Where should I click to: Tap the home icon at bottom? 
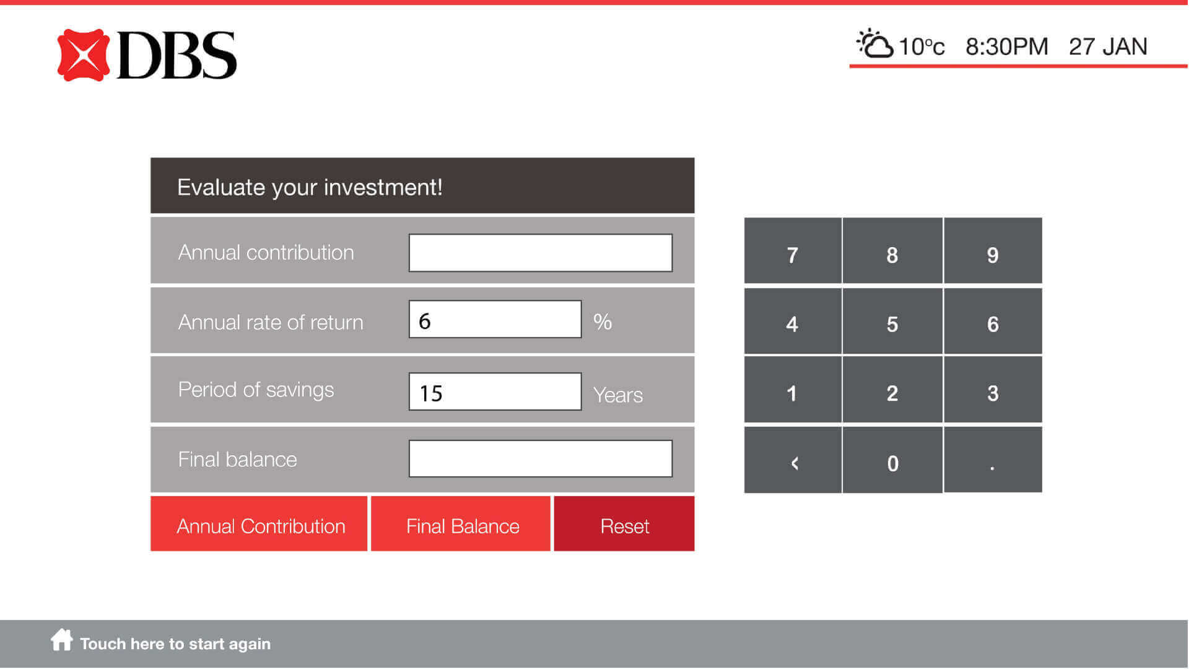click(x=61, y=640)
